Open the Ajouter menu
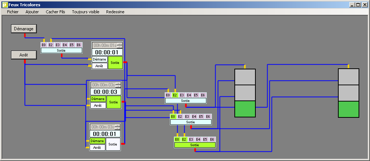The height and width of the screenshot is (161, 370). [32, 12]
